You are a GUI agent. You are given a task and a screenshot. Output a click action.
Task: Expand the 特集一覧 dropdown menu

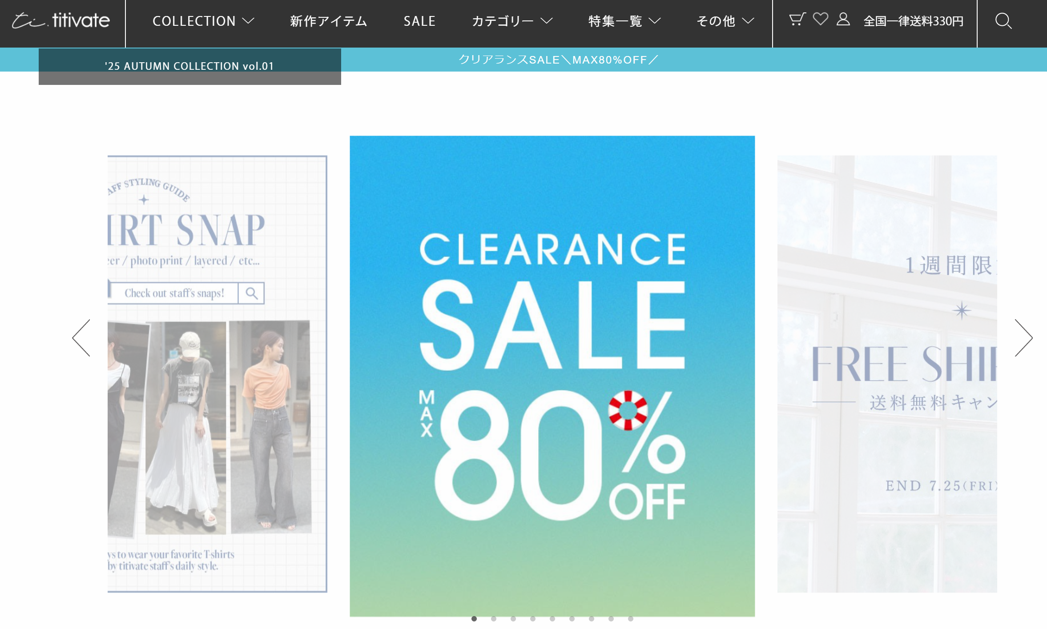(x=624, y=21)
